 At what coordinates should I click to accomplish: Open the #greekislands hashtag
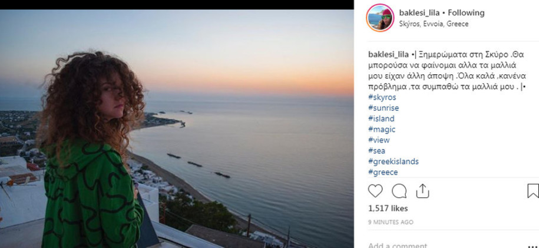pos(393,161)
